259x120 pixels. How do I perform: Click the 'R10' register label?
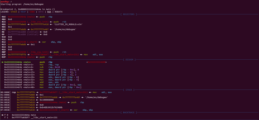tap(4, 37)
